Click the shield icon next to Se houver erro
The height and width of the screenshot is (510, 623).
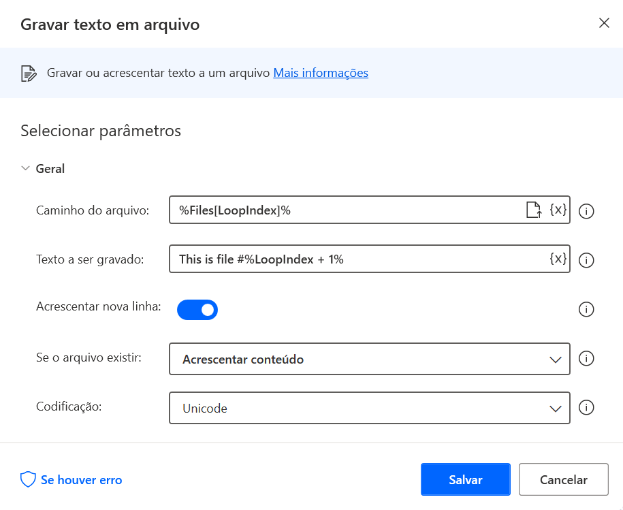[x=27, y=479]
